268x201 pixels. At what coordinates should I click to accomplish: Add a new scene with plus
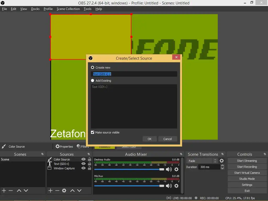[x=4, y=191]
